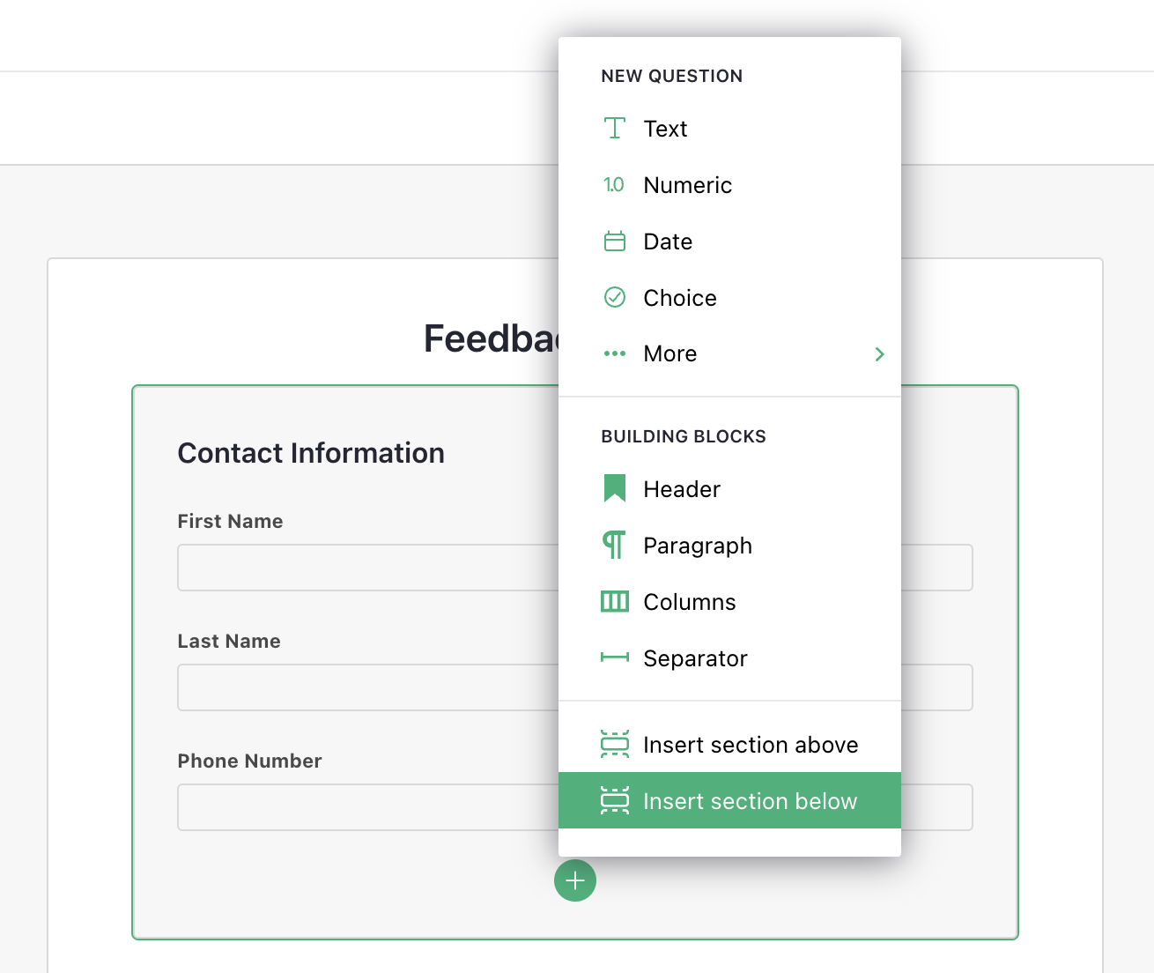Focus the Last Name input field

[368, 687]
